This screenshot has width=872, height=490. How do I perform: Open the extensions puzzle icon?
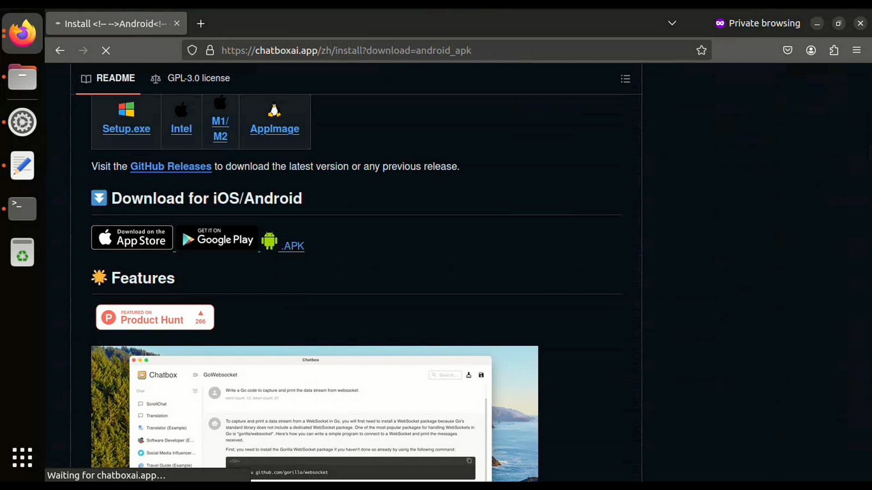coord(834,50)
